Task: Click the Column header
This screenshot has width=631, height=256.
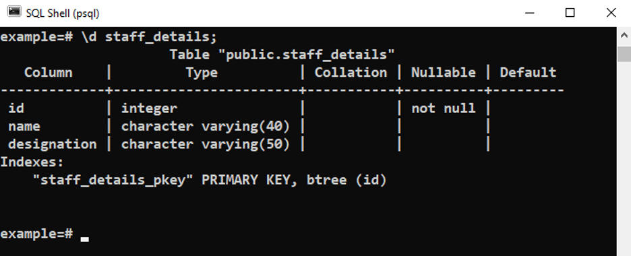Action: [49, 72]
